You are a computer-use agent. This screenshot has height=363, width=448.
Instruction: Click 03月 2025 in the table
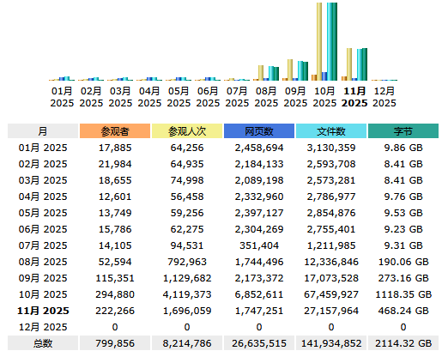(43, 180)
